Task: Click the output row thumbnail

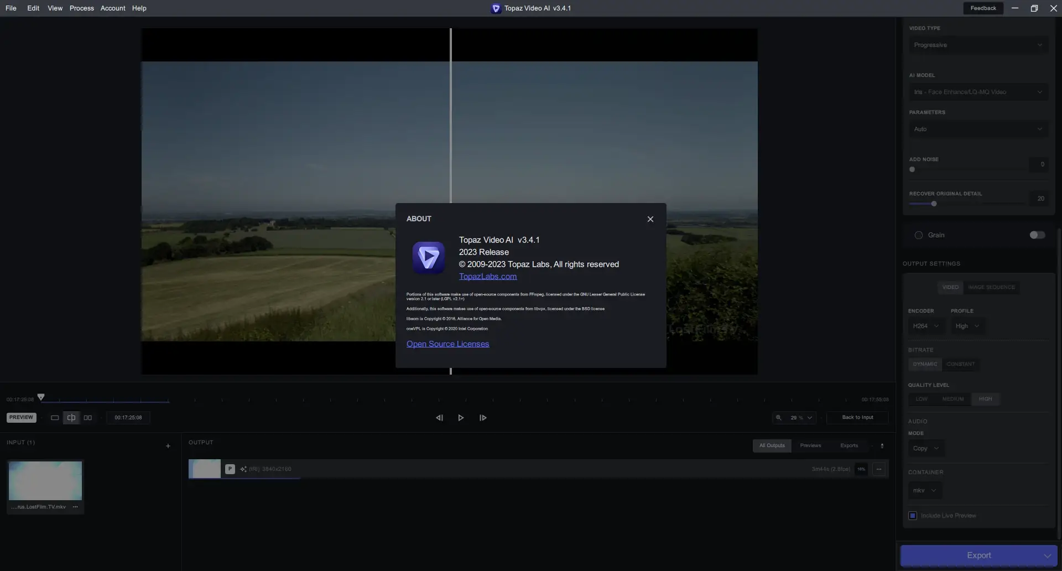Action: coord(205,469)
